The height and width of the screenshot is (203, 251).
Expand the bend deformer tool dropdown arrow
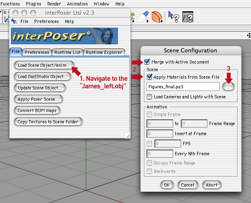pyautogui.click(x=162, y=21)
